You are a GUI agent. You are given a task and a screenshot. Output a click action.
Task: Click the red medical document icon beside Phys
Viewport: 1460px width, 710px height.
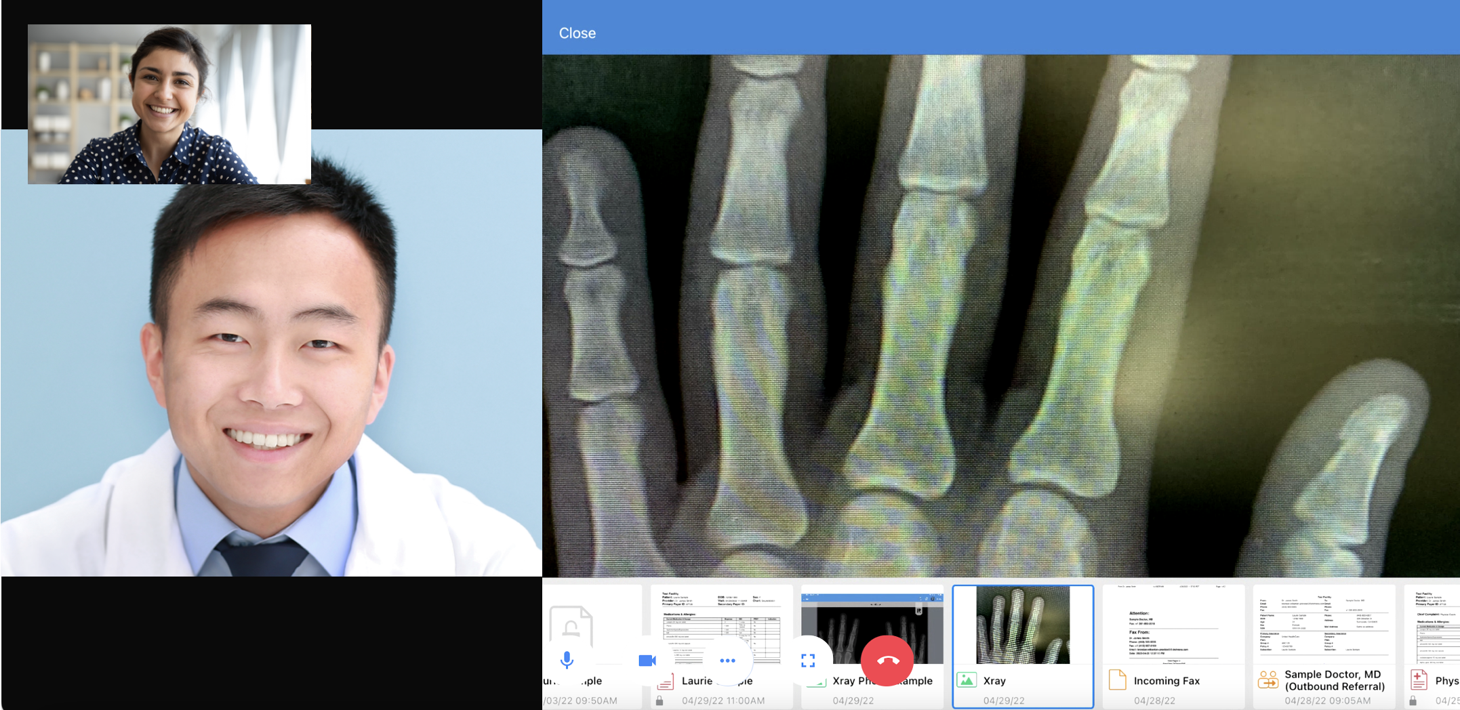(1419, 680)
